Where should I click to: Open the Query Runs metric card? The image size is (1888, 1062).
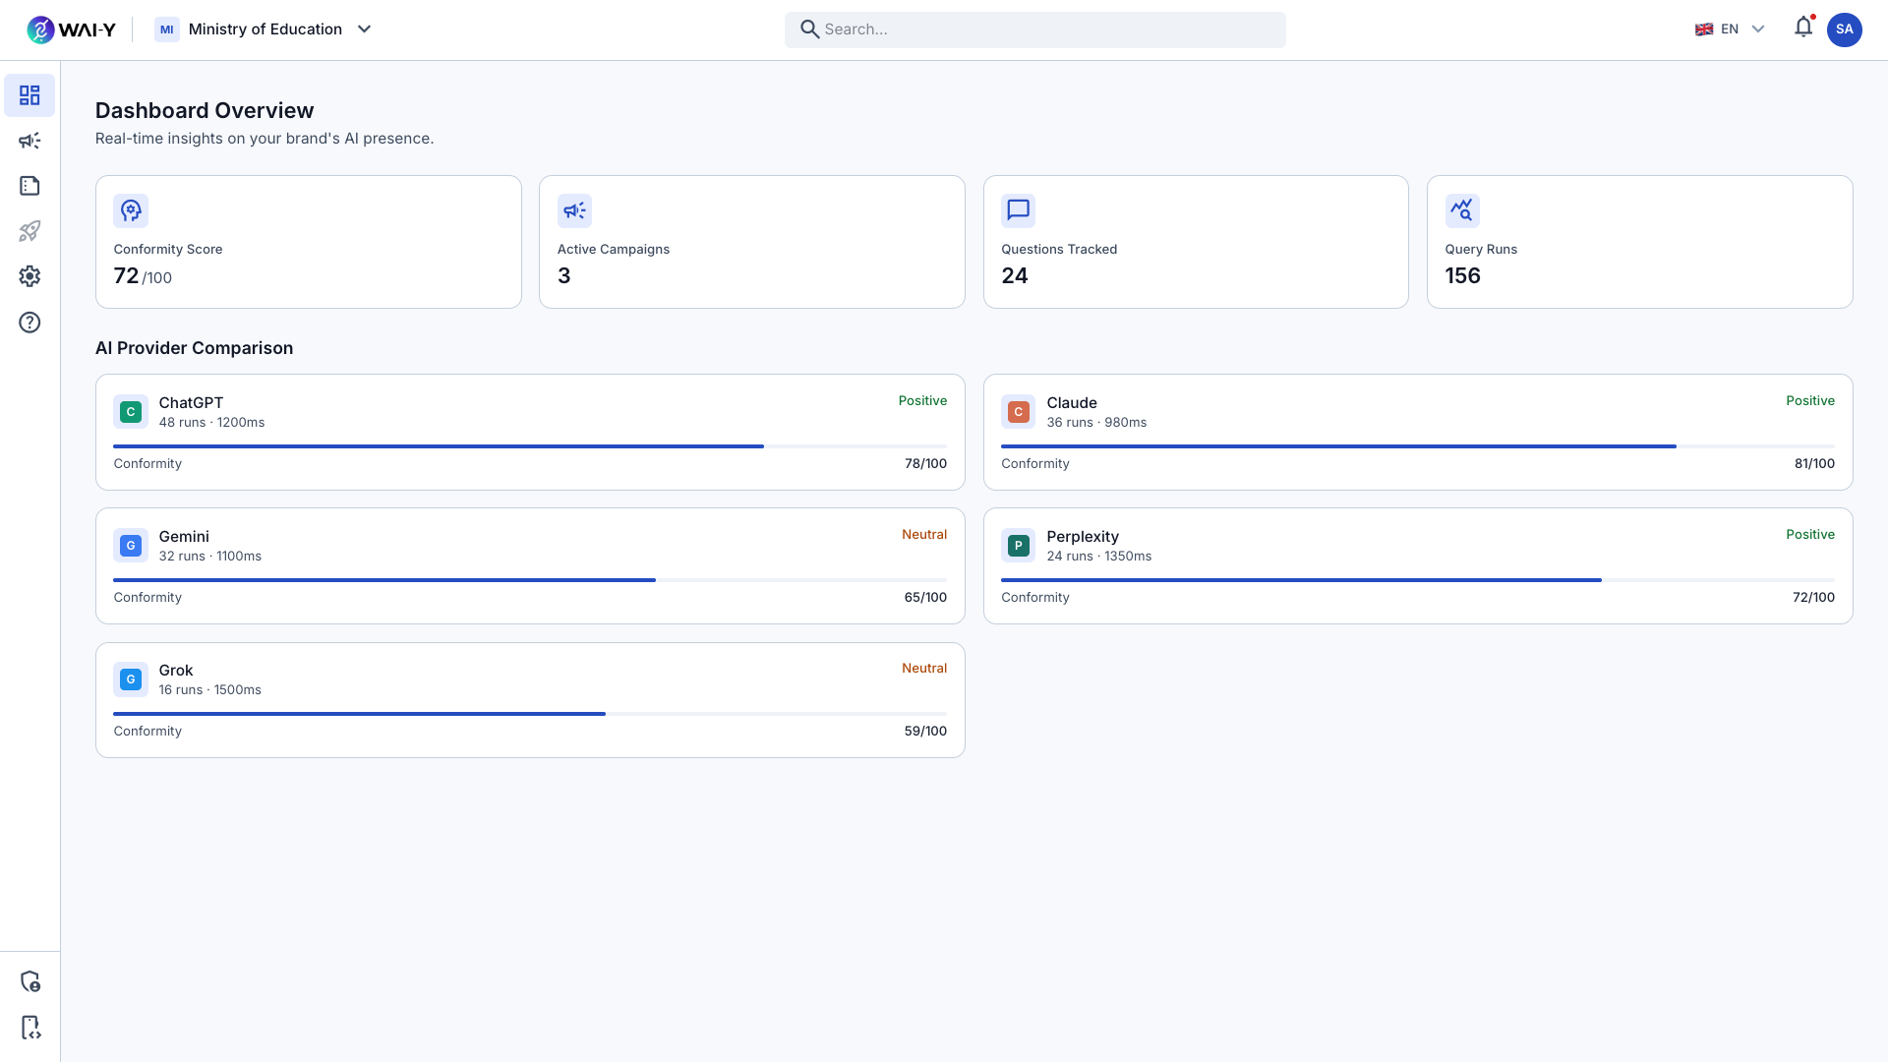(1638, 242)
